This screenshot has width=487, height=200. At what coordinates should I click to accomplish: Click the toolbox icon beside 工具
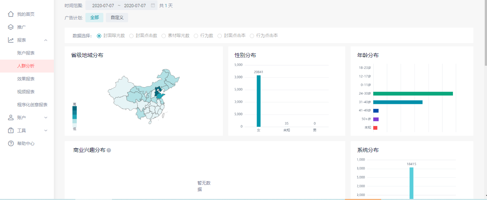pyautogui.click(x=11, y=130)
